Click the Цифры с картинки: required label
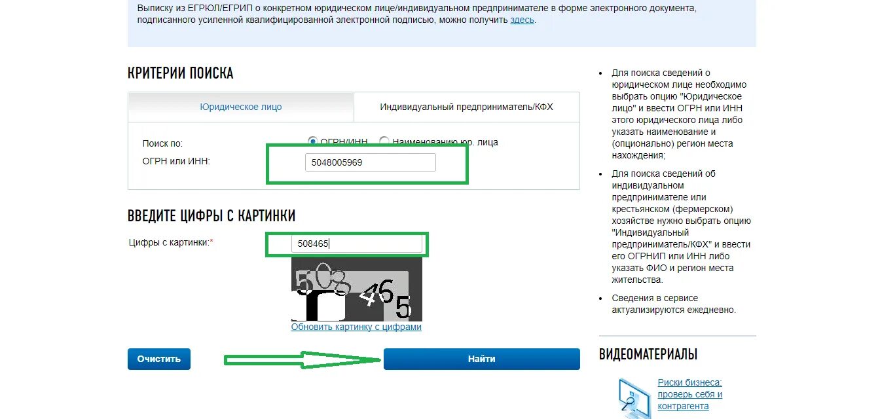880x419 pixels. pyautogui.click(x=172, y=242)
